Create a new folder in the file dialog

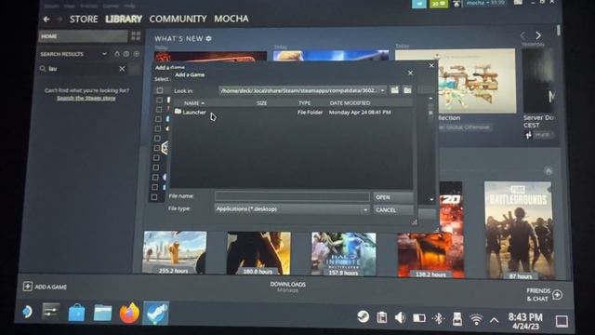(407, 90)
